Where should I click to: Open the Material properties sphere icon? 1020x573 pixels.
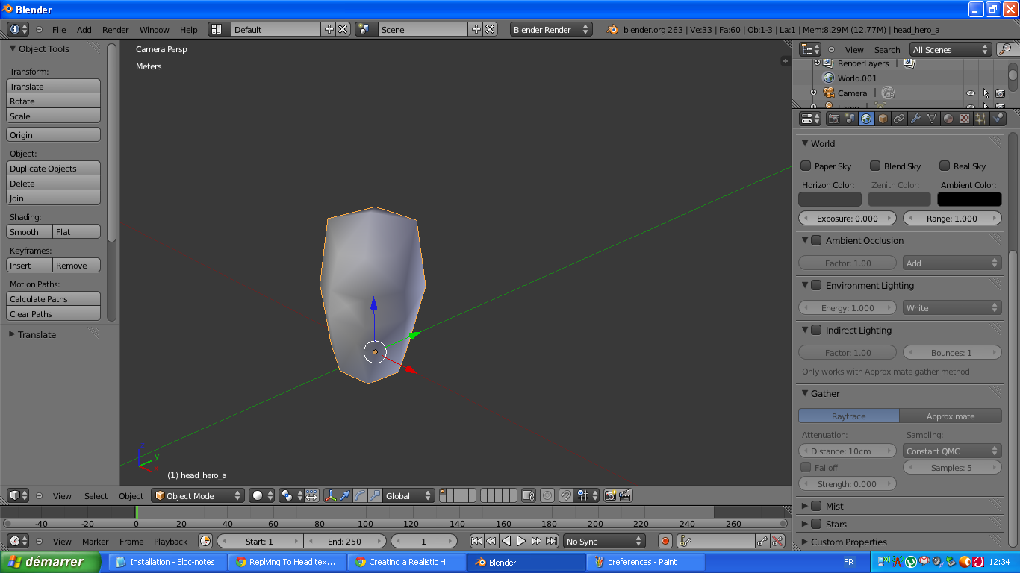click(948, 119)
